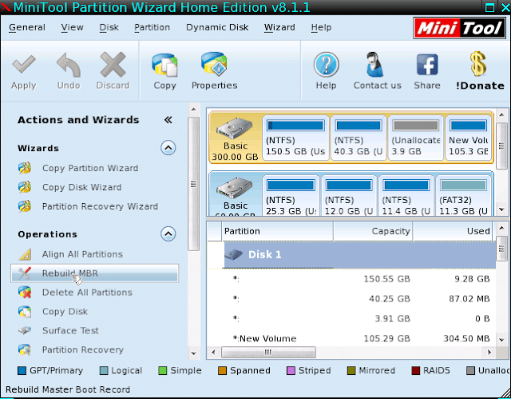The width and height of the screenshot is (511, 399).
Task: Open the Disk menu
Action: pyautogui.click(x=109, y=27)
